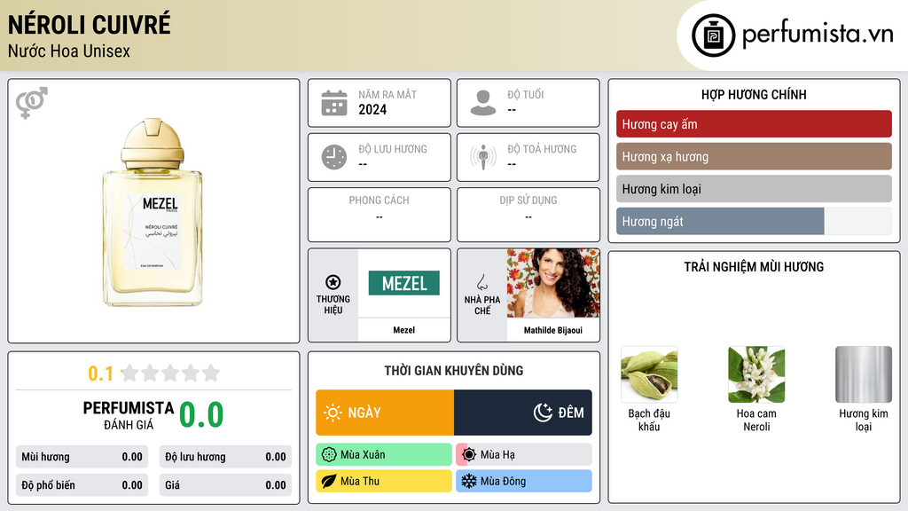Screen dimensions: 908x511
Task: Select the Hương kim loại note image
Action: point(864,374)
